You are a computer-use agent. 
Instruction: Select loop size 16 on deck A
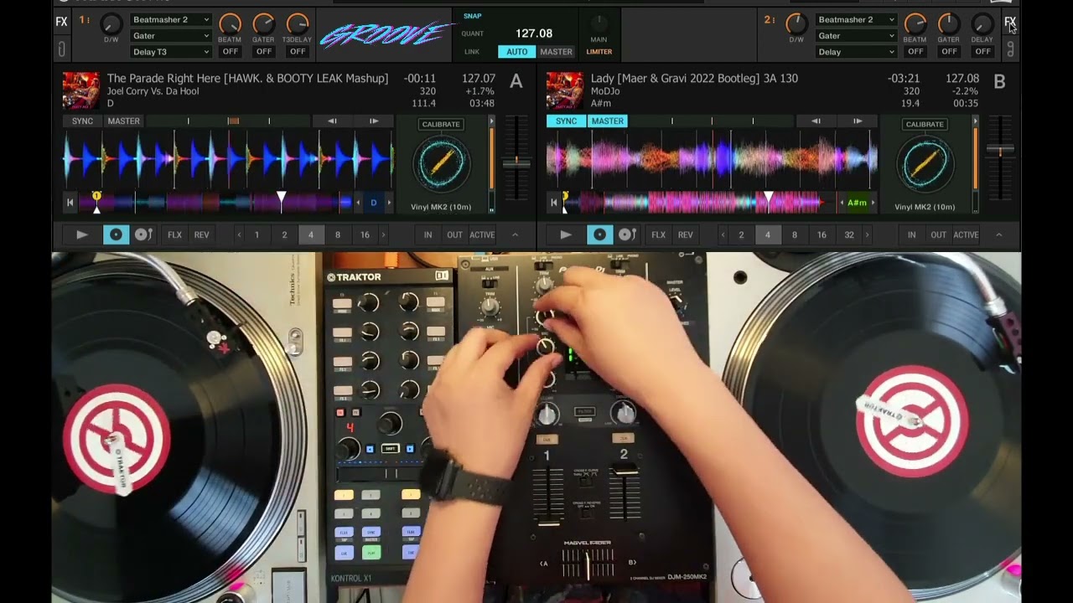[x=365, y=234]
